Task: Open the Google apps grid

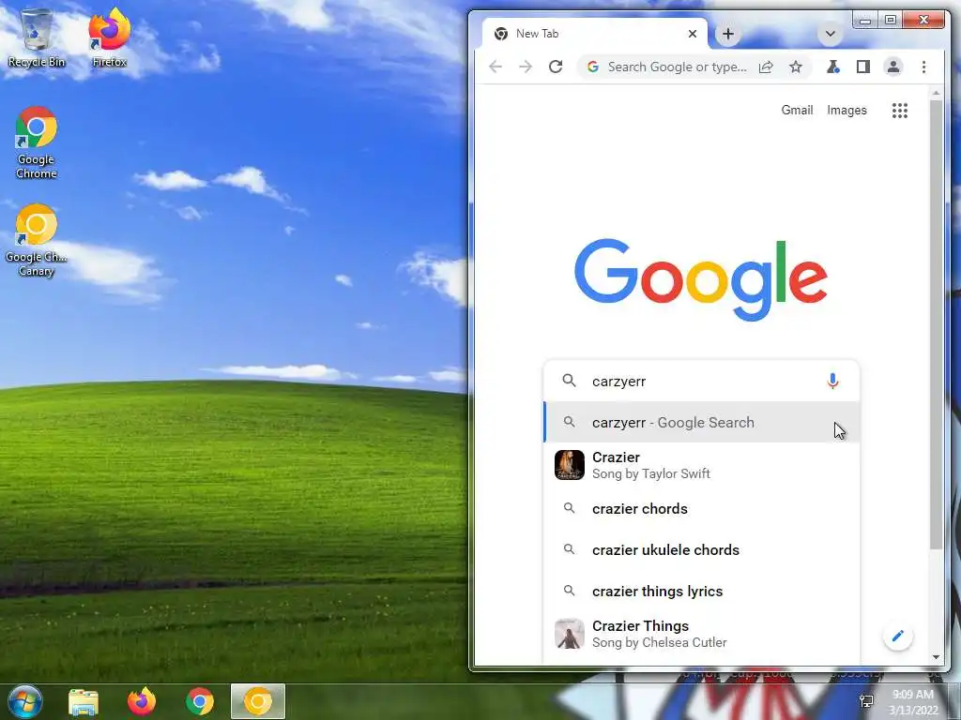Action: coord(900,111)
